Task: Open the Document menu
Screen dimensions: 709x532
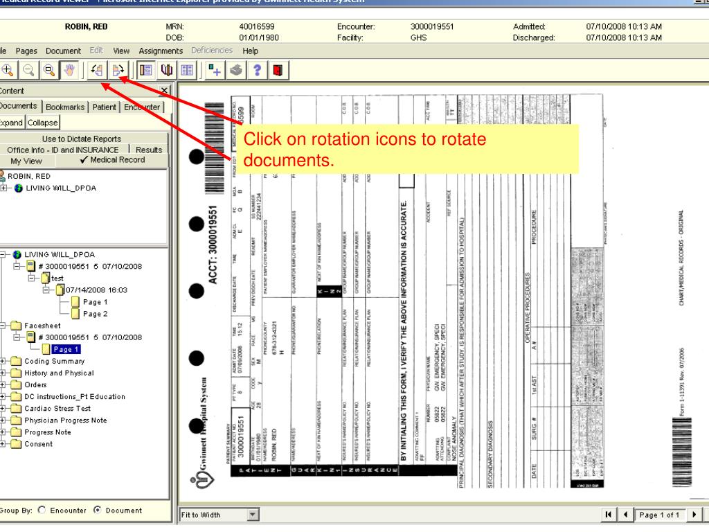Action: 63,51
